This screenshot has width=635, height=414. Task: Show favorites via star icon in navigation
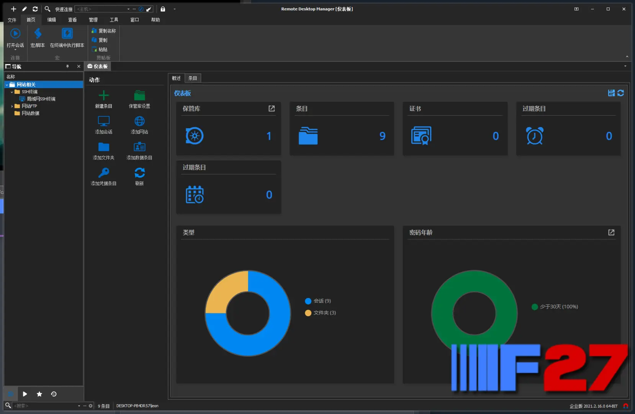[39, 394]
